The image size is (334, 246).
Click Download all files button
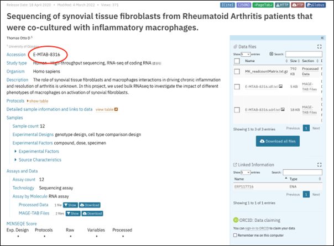point(278,141)
